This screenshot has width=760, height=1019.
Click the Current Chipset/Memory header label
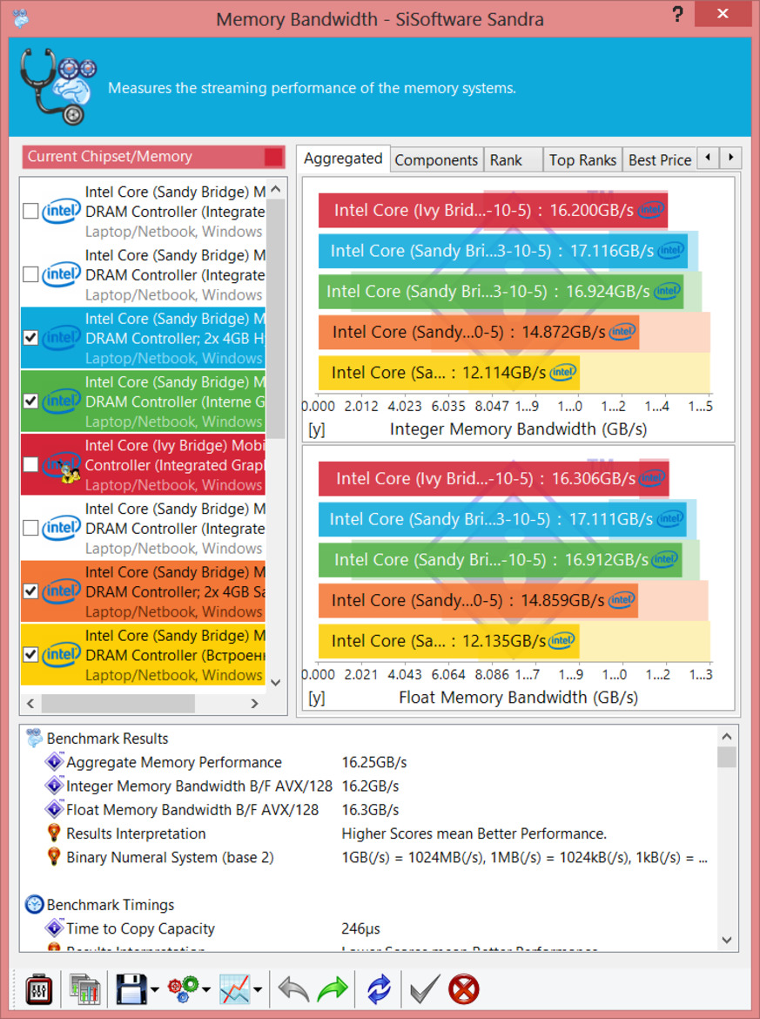click(x=110, y=157)
